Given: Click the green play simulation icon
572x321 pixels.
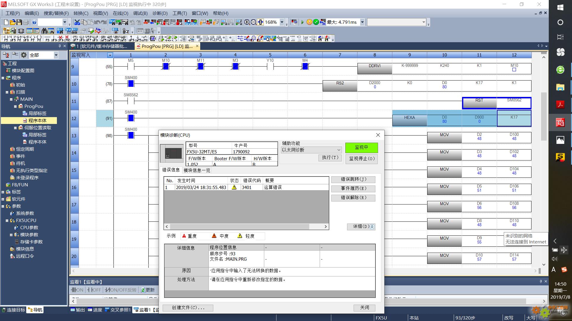Looking at the screenshot, I should pyautogui.click(x=302, y=22).
